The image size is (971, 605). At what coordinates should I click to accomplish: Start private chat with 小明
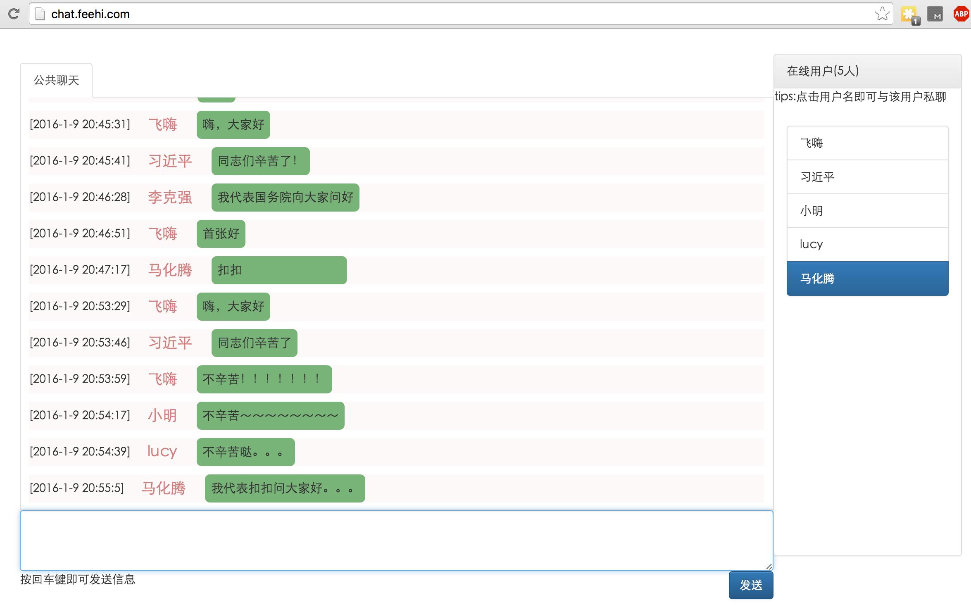click(867, 211)
